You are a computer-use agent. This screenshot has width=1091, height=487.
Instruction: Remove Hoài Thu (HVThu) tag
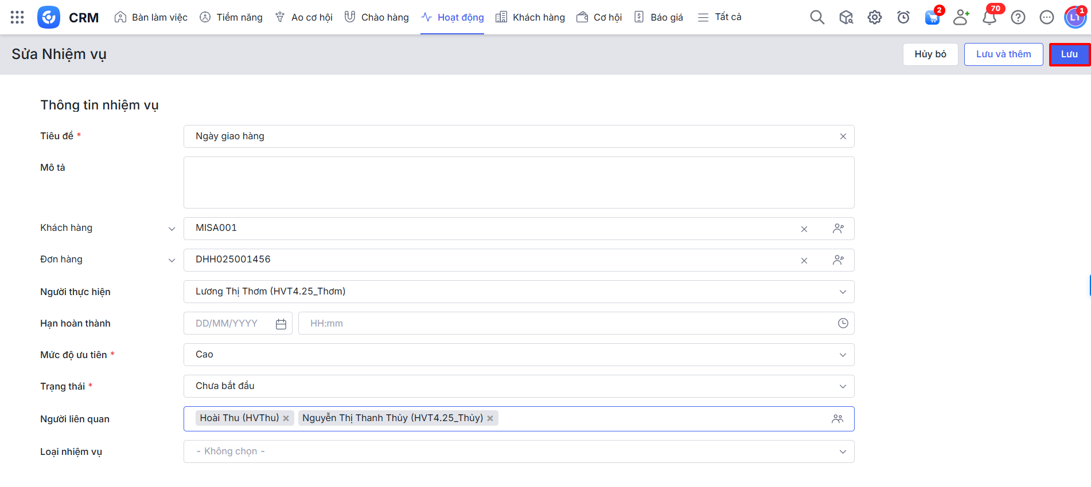point(286,418)
